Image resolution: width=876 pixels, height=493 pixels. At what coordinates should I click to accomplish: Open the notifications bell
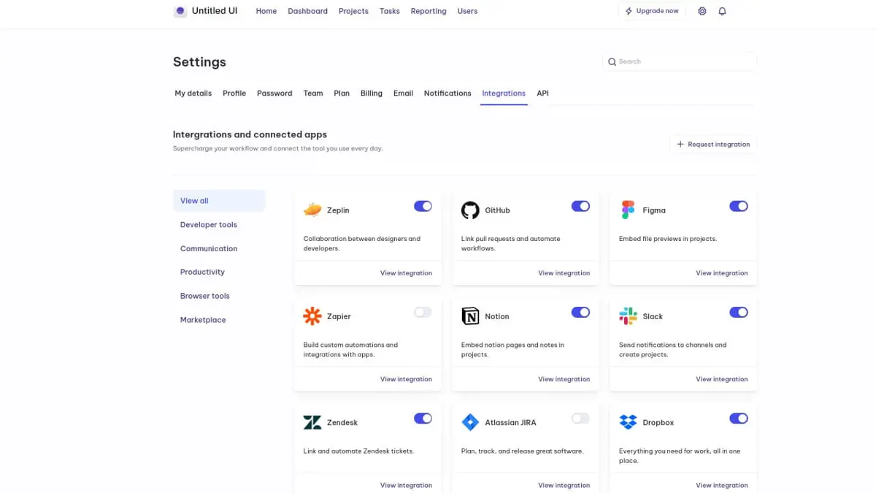(x=723, y=11)
